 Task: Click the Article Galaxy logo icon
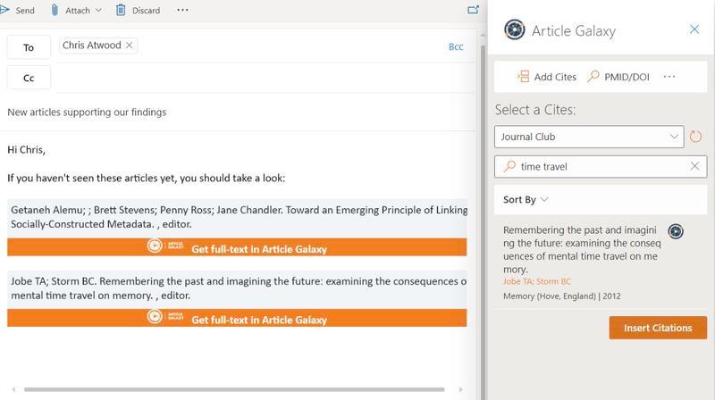click(515, 30)
